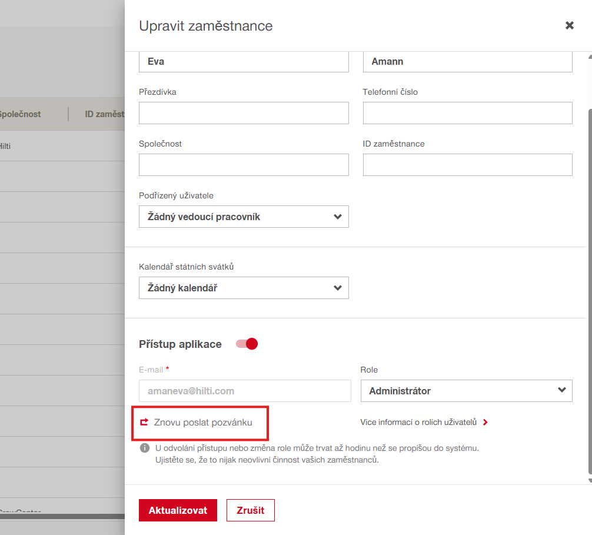Toggle the Přístup aplikace switch off

pyautogui.click(x=247, y=344)
